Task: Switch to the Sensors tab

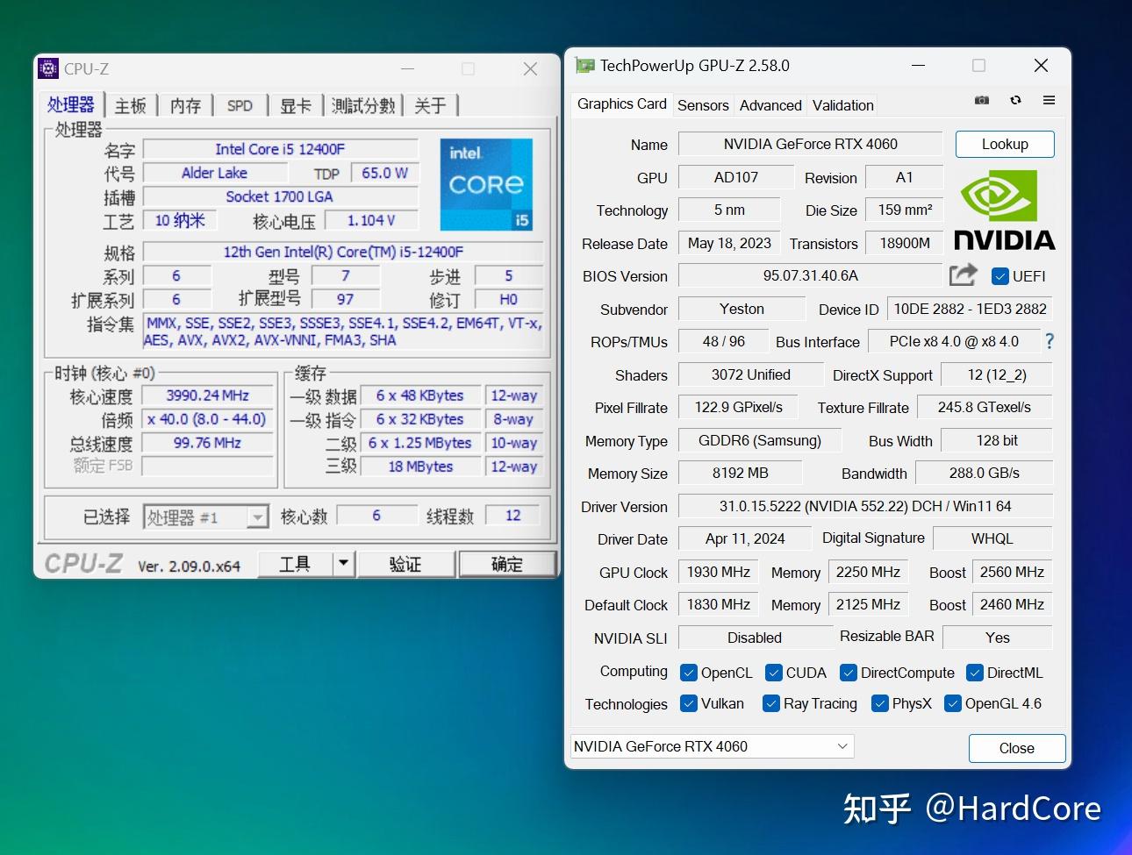Action: pyautogui.click(x=702, y=104)
